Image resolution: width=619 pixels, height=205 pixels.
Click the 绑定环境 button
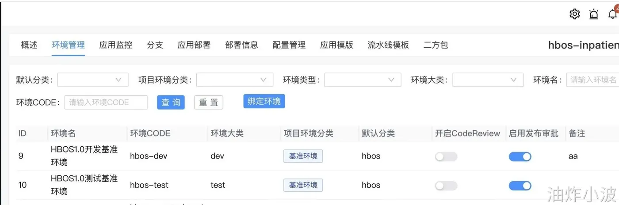[264, 101]
